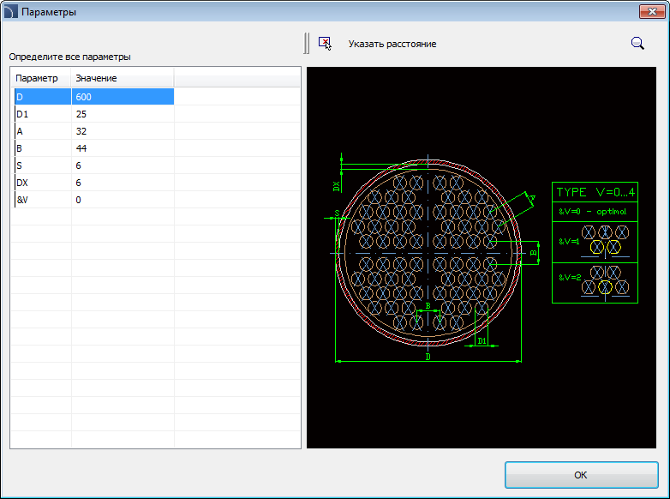Screen dimensions: 670x499
Task: Click the app icon in the title bar
Action: [10, 11]
